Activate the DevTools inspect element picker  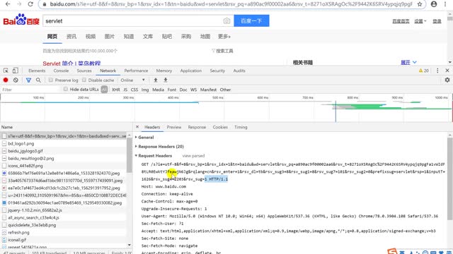click(x=6, y=71)
